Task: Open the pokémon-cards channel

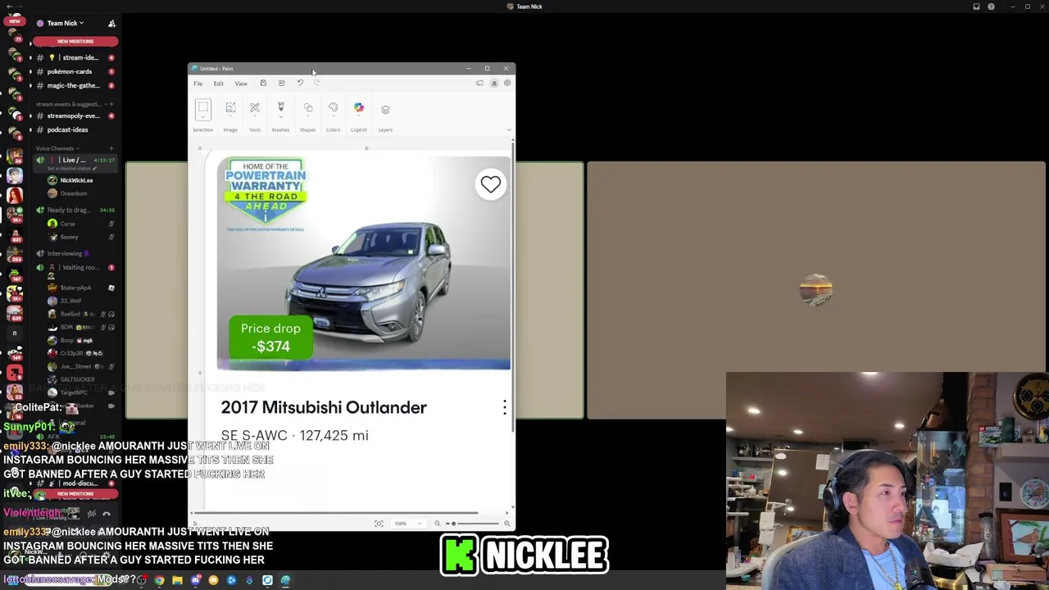Action: (x=74, y=71)
